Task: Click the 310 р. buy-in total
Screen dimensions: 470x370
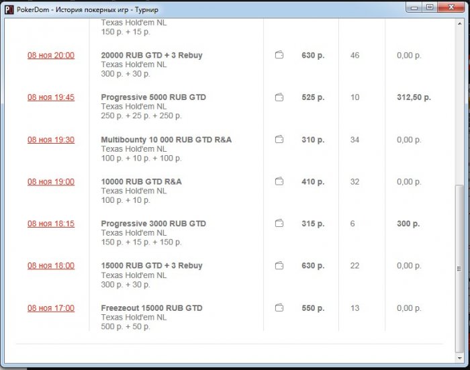Action: pos(313,140)
